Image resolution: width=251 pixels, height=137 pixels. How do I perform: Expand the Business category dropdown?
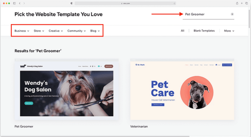click(22, 31)
